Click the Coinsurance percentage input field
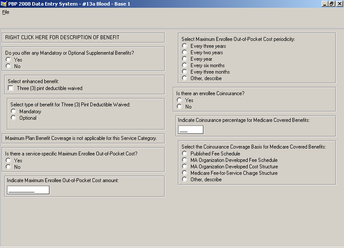 [x=190, y=130]
